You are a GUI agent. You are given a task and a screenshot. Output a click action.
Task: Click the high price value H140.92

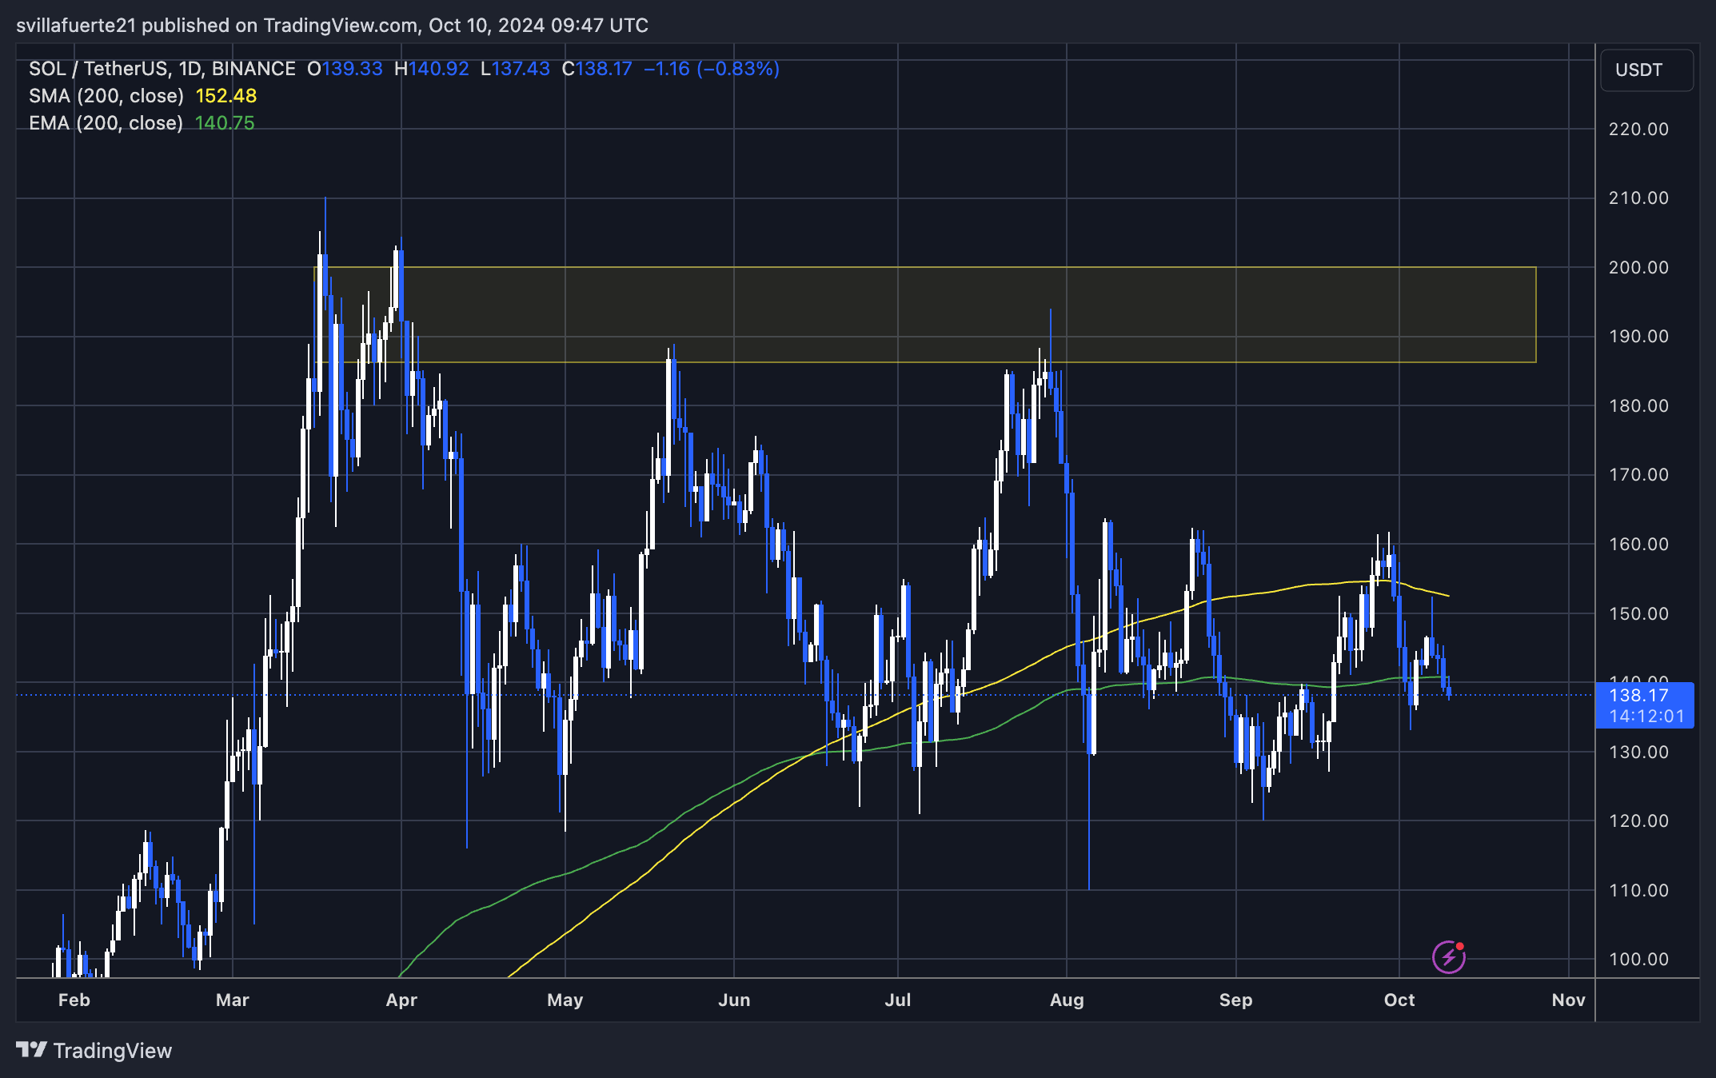point(431,69)
